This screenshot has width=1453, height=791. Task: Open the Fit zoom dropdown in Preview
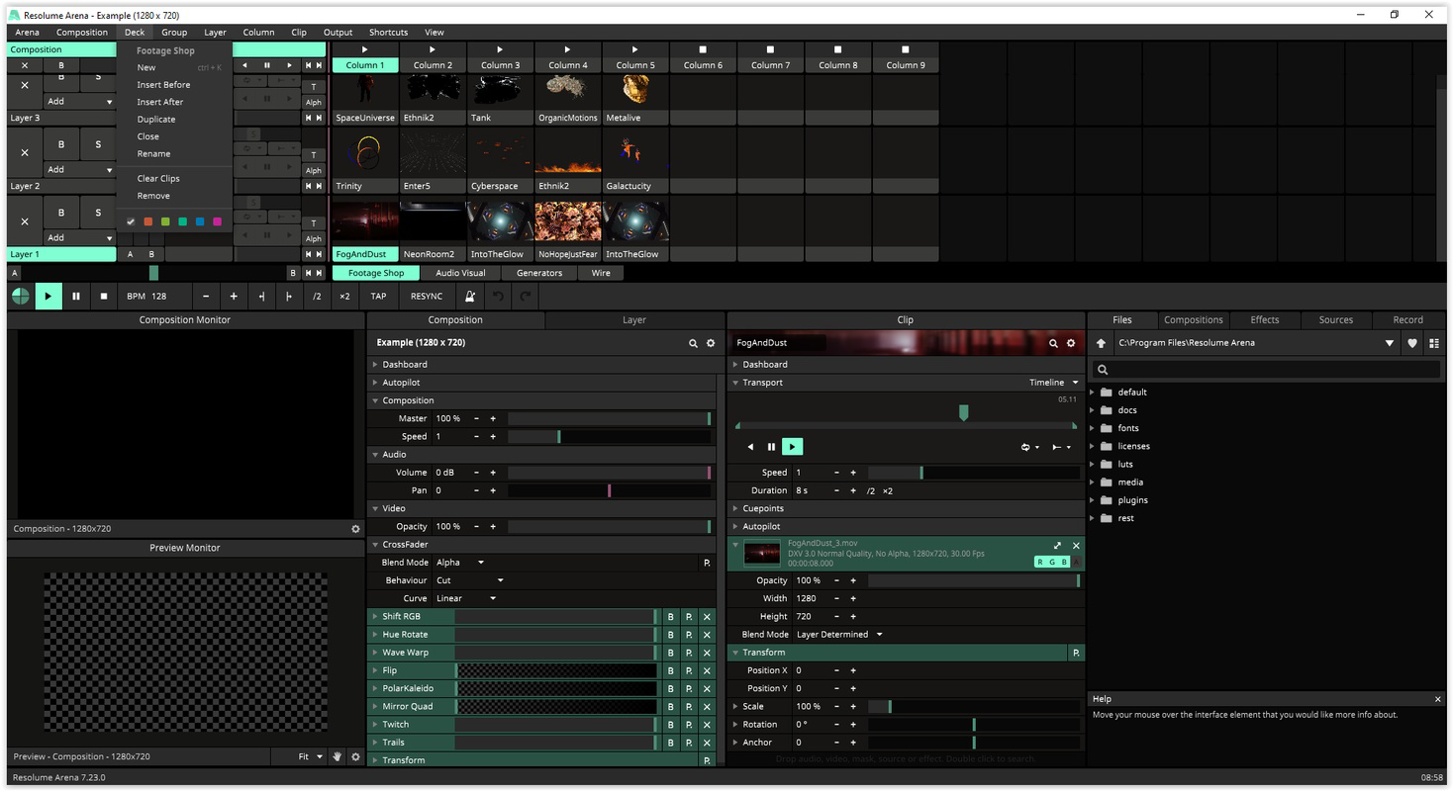[x=311, y=756]
